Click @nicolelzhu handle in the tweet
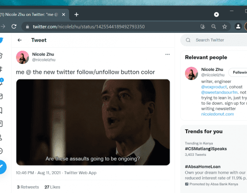The height and width of the screenshot is (193, 247). click(x=44, y=60)
